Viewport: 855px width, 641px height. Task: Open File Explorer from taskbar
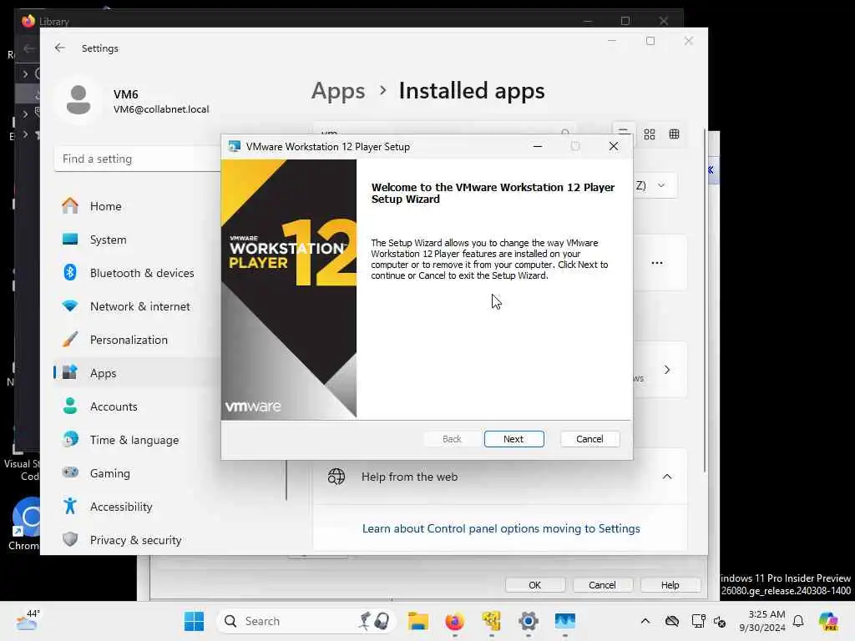418,621
